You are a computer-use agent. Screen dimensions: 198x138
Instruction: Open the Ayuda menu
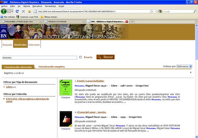[61, 6]
